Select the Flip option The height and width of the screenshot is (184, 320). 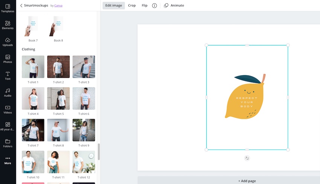coord(145,6)
